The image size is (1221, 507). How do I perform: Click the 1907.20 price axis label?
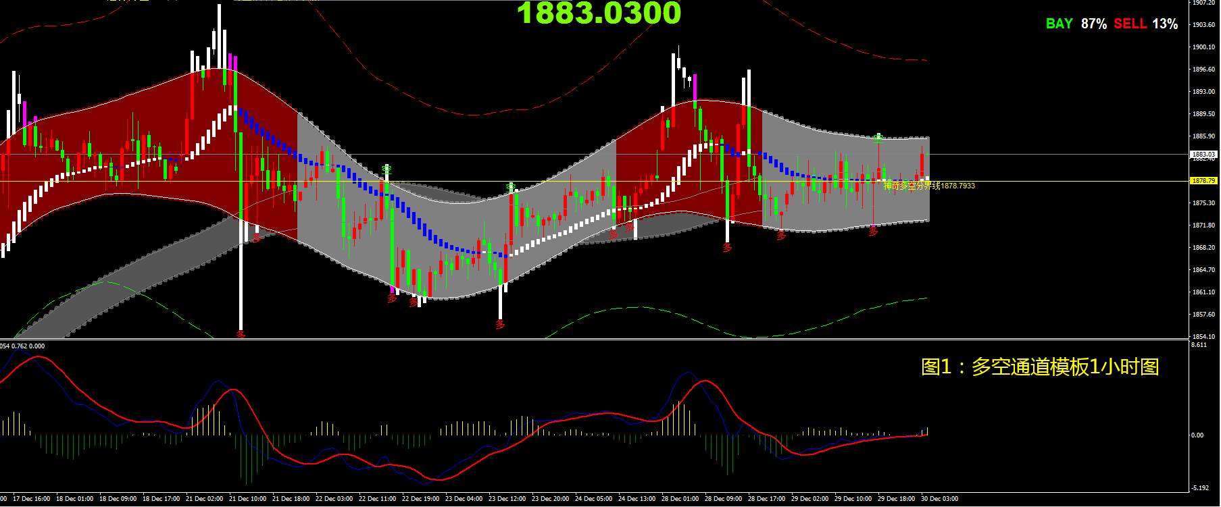[x=1204, y=3]
